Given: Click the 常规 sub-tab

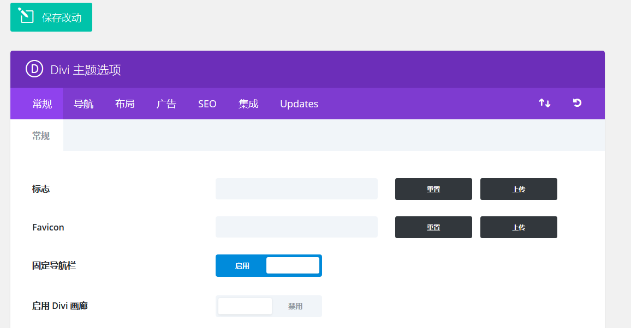Looking at the screenshot, I should (x=41, y=136).
